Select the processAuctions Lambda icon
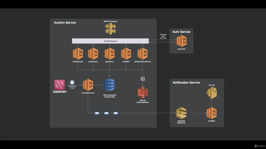Screen dimensions: 266x149 (x=88, y=85)
